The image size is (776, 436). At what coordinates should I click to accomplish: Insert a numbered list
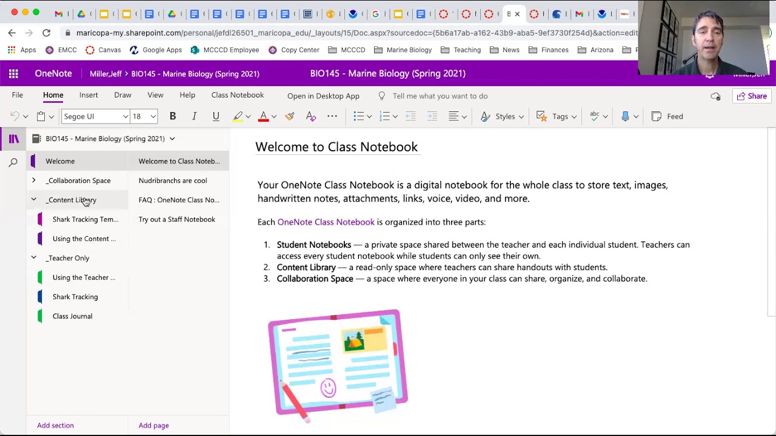[384, 116]
